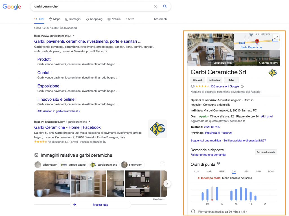Click the info icon next to reviews
This screenshot has width=289, height=216.
coord(242,87)
